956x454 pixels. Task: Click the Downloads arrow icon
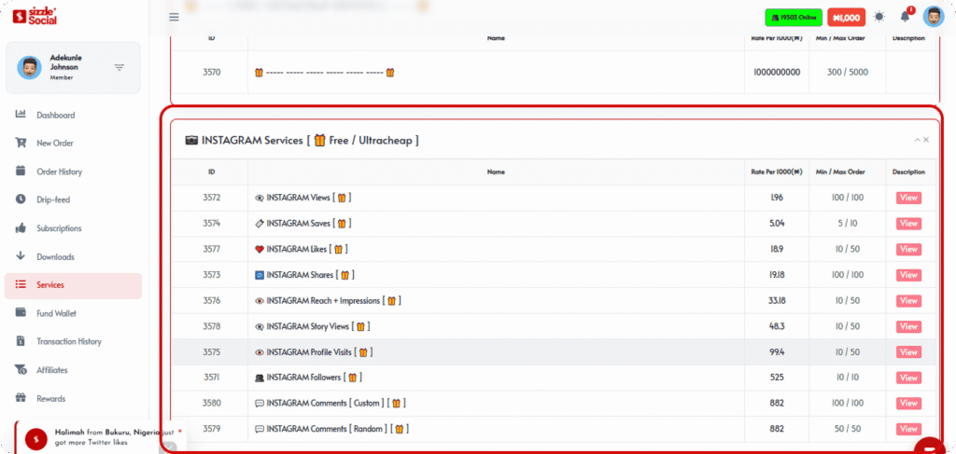click(x=21, y=256)
